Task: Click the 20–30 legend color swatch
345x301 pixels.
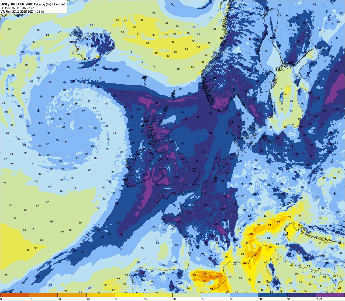Action: click(72, 295)
